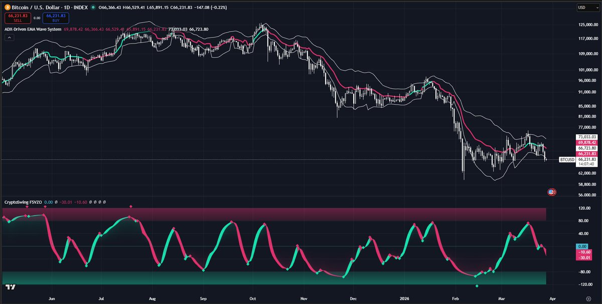Click the -30.01 value in FSVZO legend
The image size is (602, 304).
click(x=67, y=202)
